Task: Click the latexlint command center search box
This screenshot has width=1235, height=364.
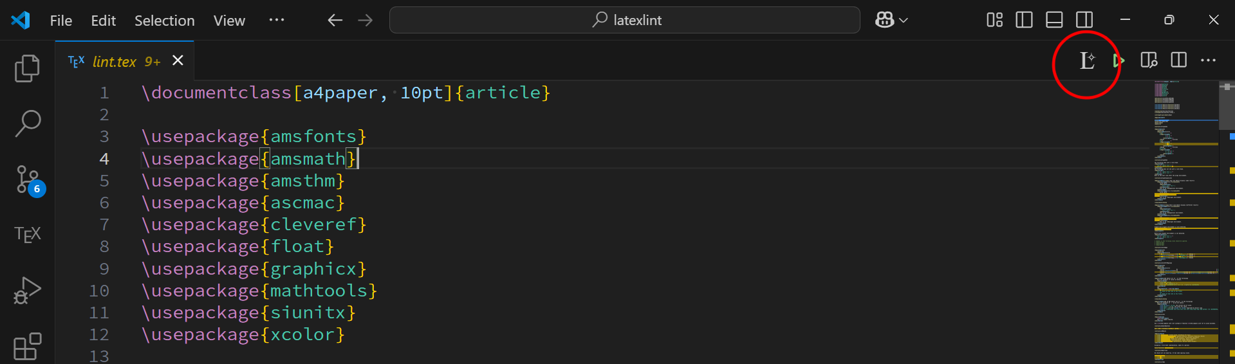Action: [624, 20]
